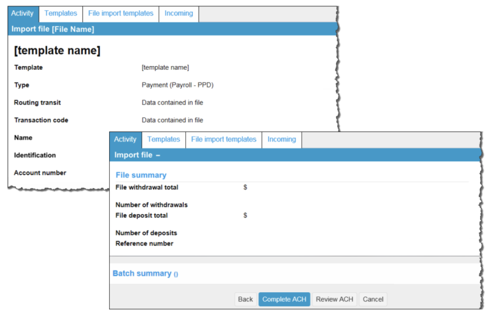Click the File withdrawal total label

coord(146,187)
